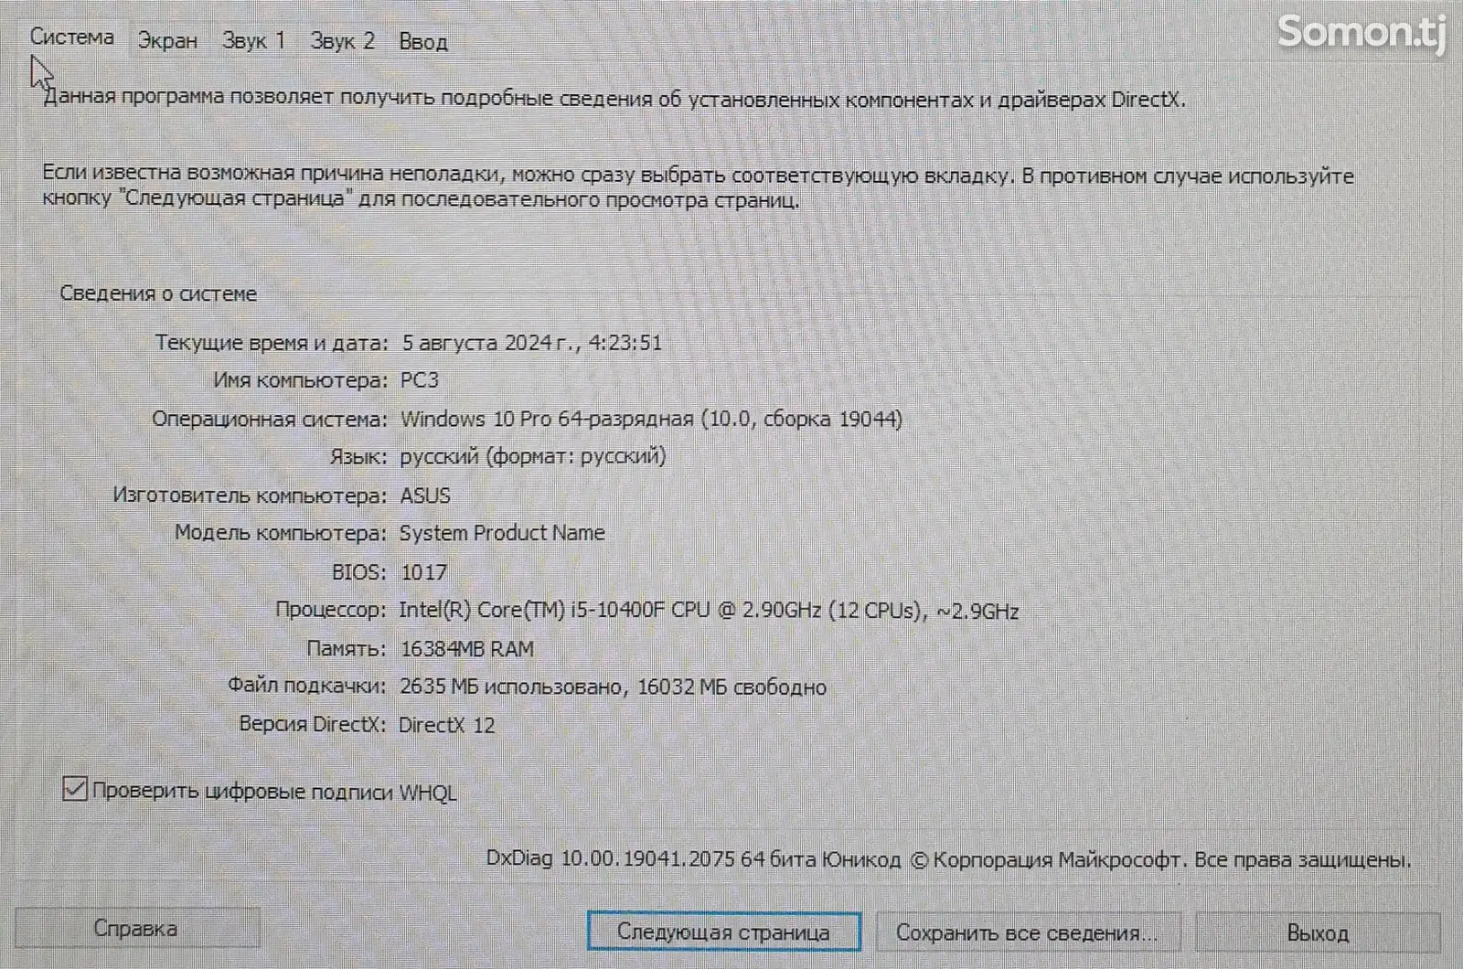Toggle the WHQL digital signatures checkbox

75,788
